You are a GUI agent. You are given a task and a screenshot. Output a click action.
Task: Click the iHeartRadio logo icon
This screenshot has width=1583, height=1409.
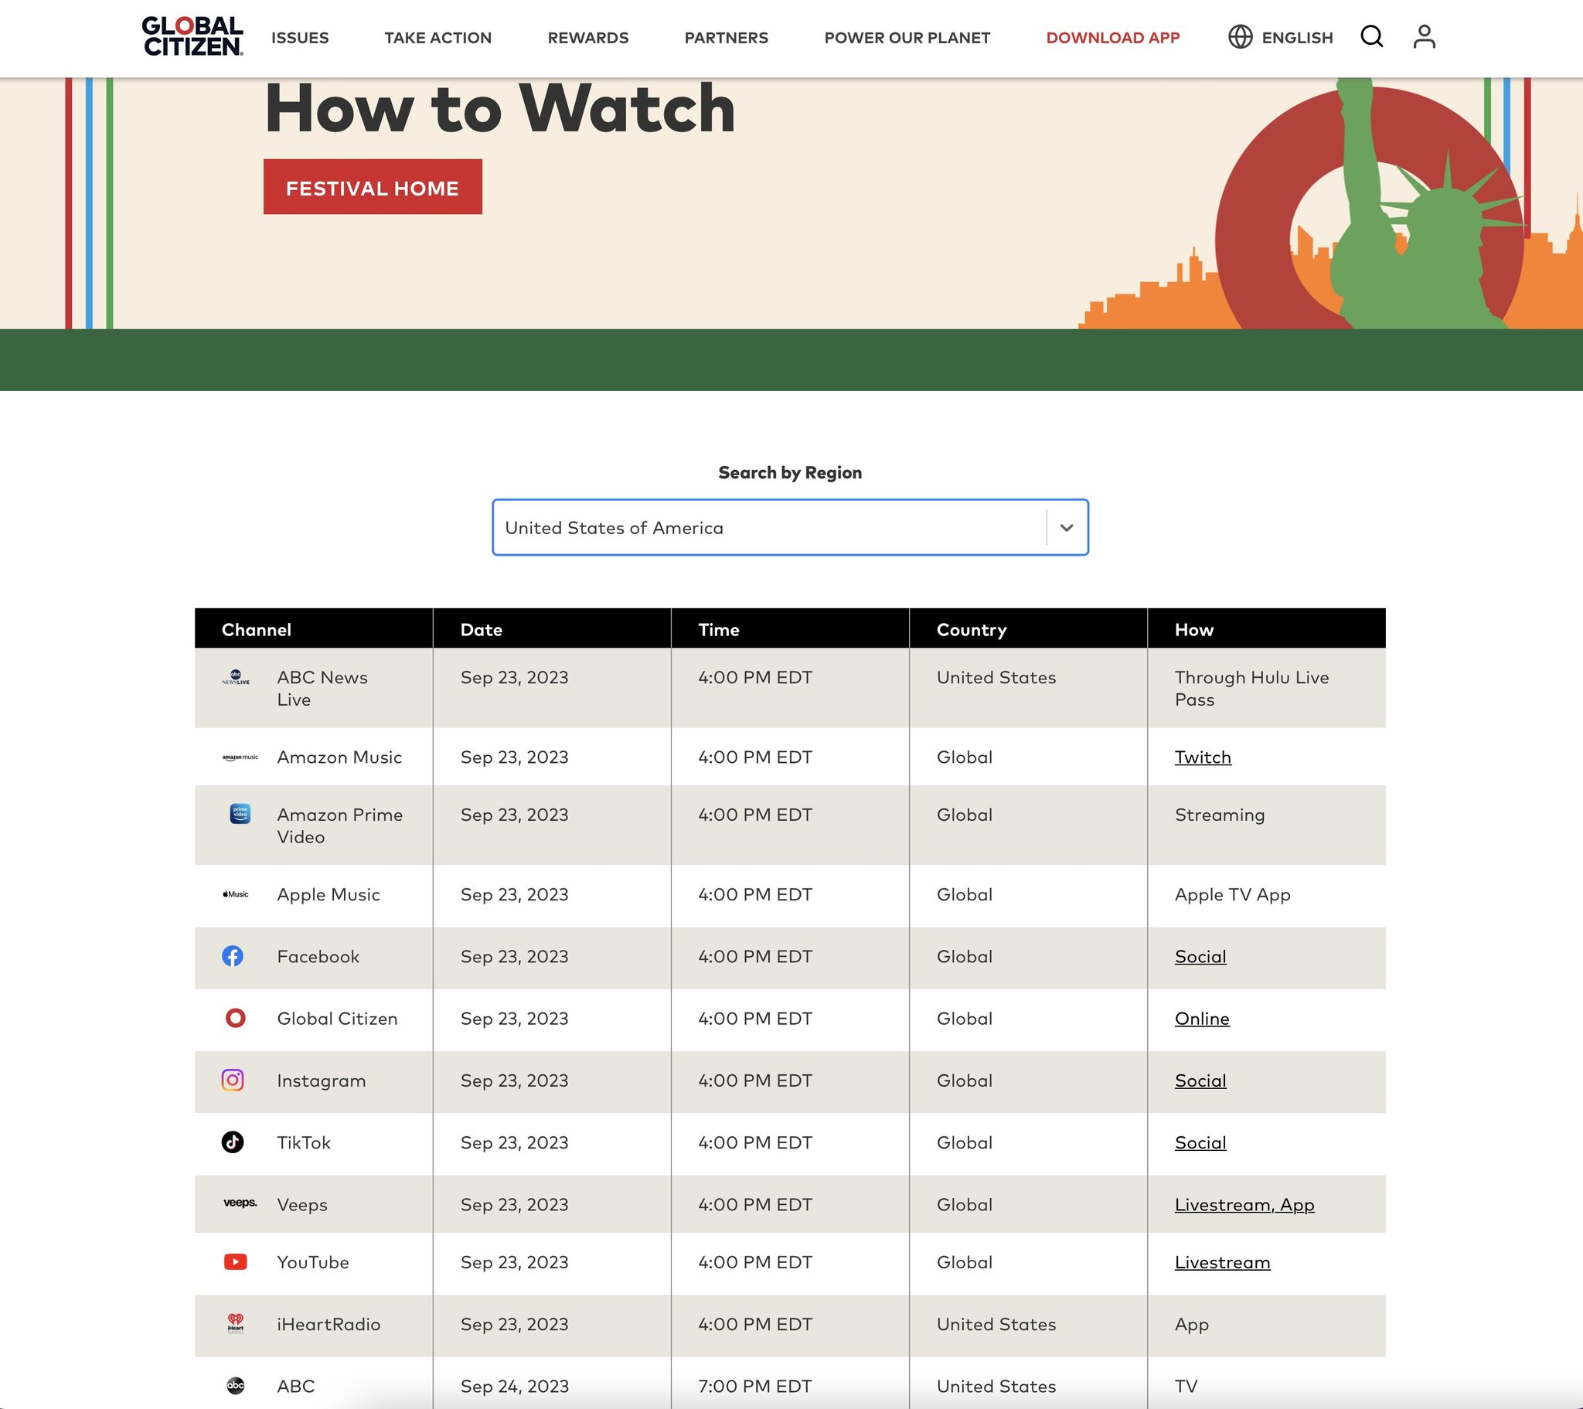click(x=236, y=1323)
